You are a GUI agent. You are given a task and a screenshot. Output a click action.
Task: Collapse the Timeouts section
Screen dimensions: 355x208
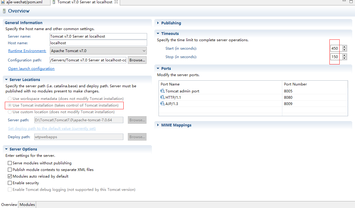(x=158, y=33)
